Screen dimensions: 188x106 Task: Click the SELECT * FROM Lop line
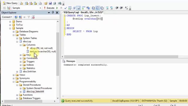85,32
